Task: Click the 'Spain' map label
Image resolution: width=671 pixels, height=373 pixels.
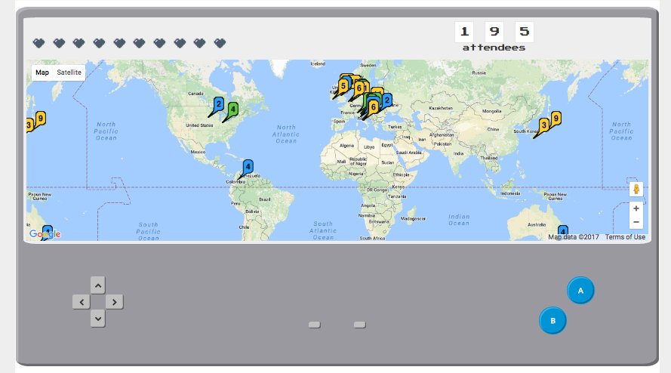Action: [x=339, y=122]
